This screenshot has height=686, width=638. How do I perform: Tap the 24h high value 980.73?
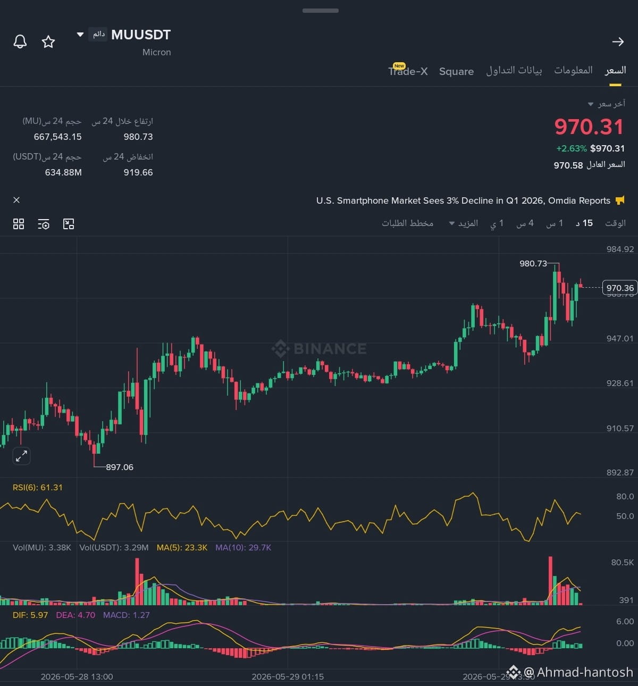click(138, 137)
